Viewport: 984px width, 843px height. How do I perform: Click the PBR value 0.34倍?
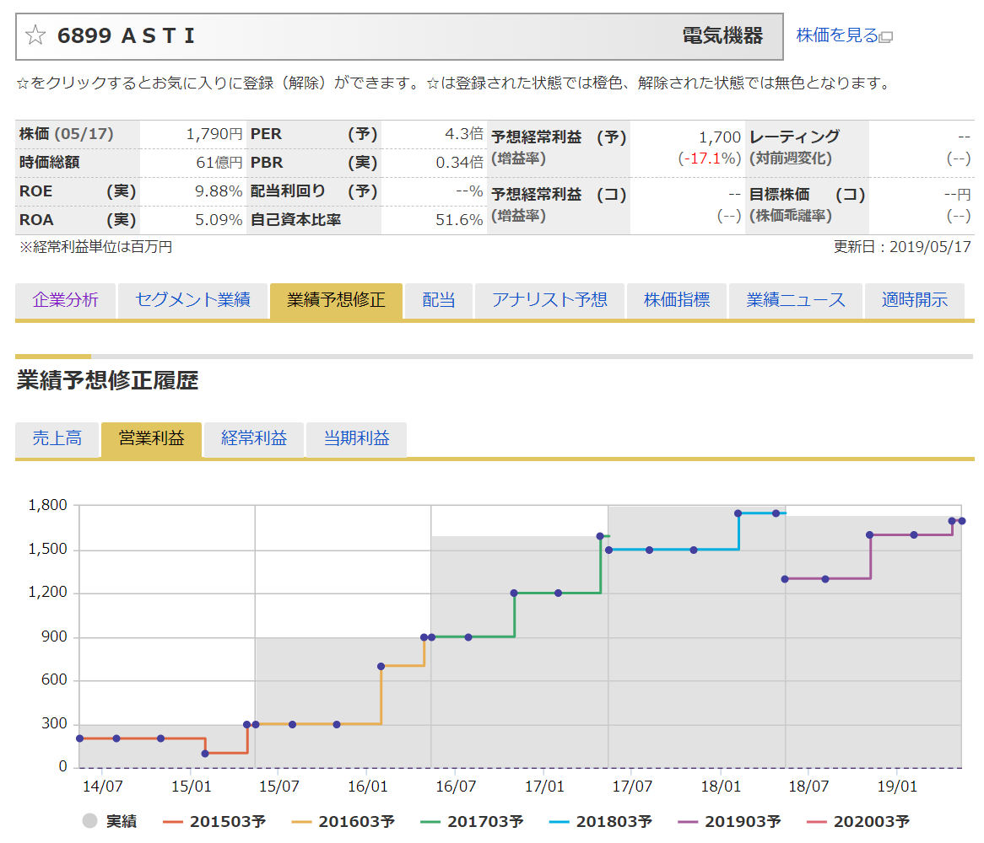pyautogui.click(x=459, y=163)
